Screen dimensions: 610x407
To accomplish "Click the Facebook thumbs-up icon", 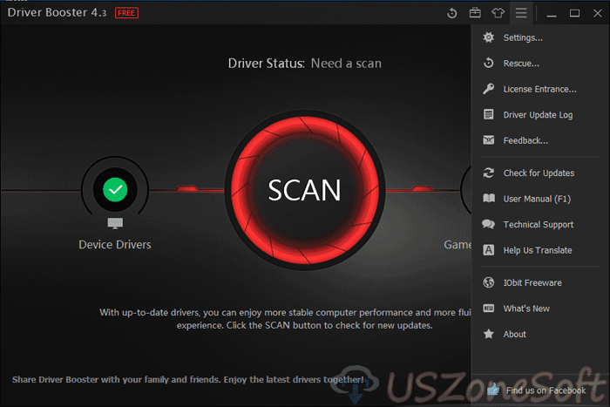I will pyautogui.click(x=493, y=389).
